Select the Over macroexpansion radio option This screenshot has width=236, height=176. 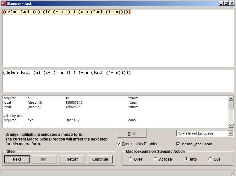pos(131,159)
